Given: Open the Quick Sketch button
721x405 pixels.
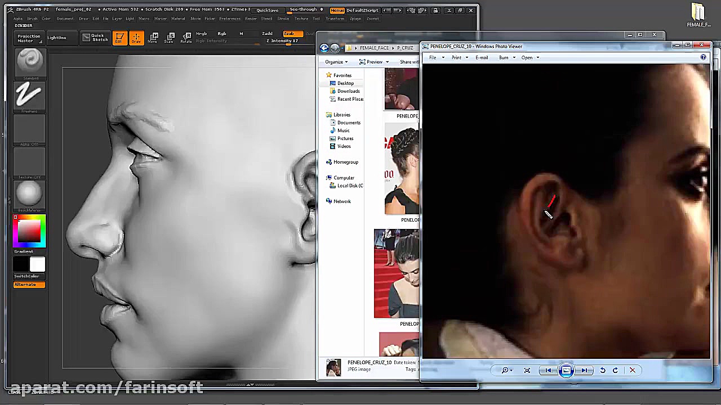Looking at the screenshot, I should [x=95, y=38].
